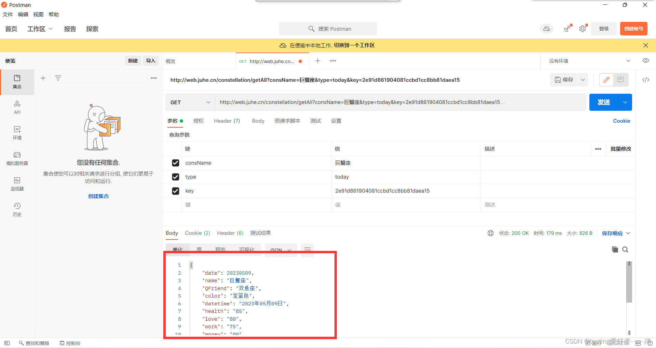Toggle the bottom-left sidebar layout icon
This screenshot has width=656, height=348.
pyautogui.click(x=7, y=343)
